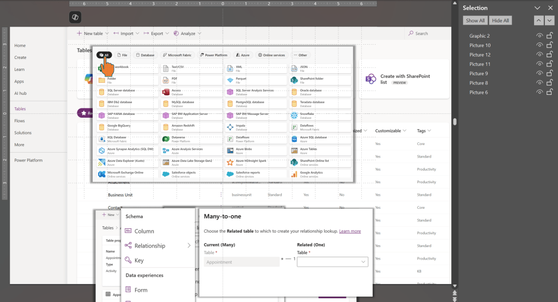Click the magnifier icon beside Search
Screen dimensions: 558x302
tap(411, 33)
